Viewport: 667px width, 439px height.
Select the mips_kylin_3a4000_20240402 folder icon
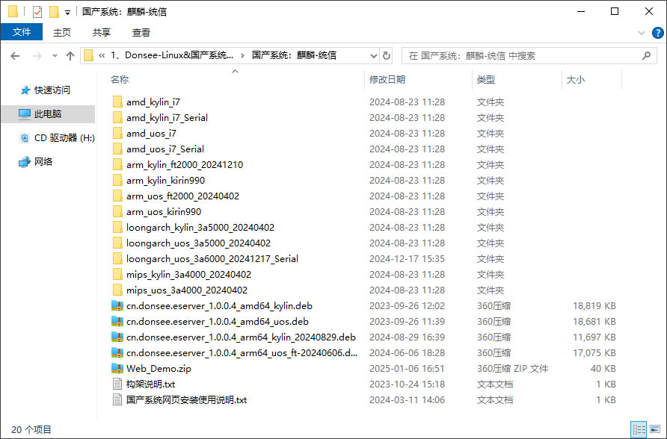coord(118,275)
